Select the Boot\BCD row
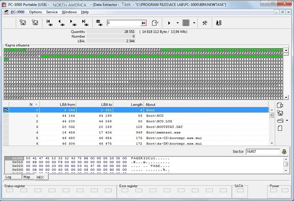Viewport: 294px width, 201px height. pos(139,116)
